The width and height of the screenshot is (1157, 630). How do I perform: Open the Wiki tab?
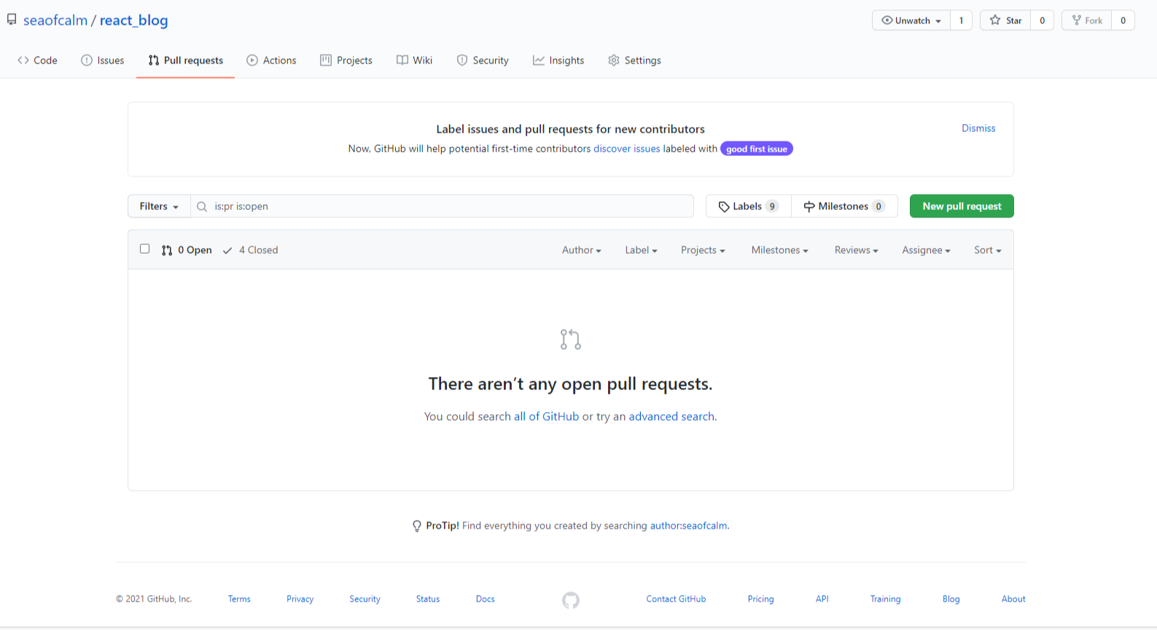(414, 61)
